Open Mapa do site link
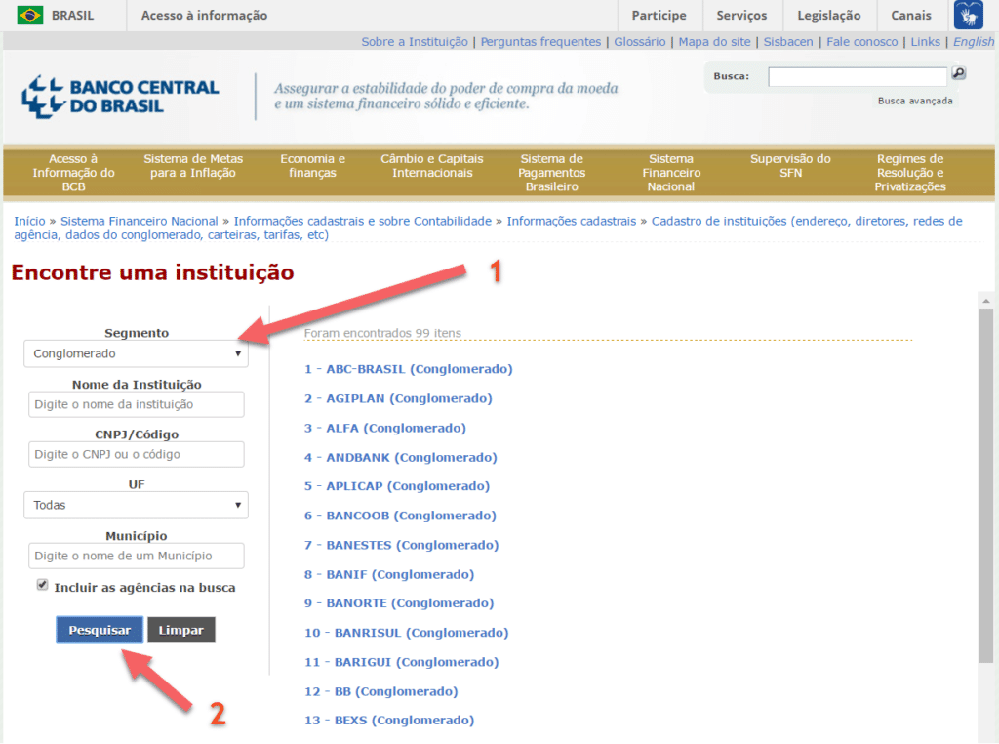This screenshot has width=999, height=744. coord(714,41)
